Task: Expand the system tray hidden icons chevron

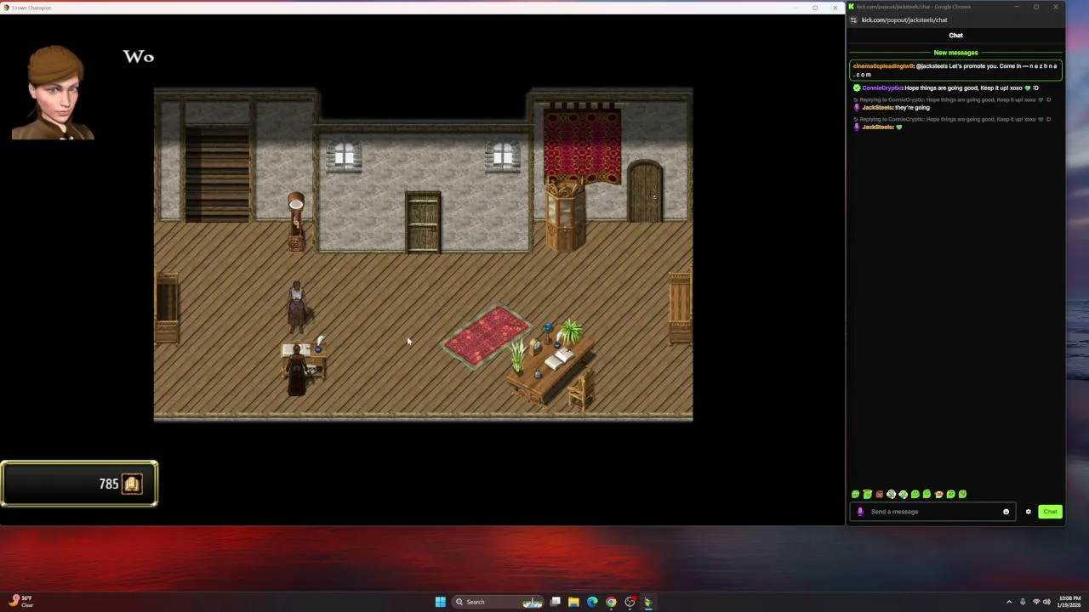Action: click(1009, 602)
